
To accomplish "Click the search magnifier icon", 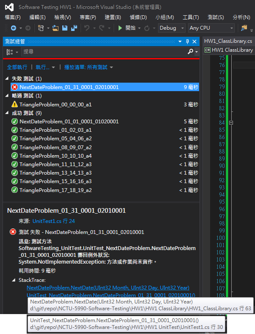I will coord(191,52).
